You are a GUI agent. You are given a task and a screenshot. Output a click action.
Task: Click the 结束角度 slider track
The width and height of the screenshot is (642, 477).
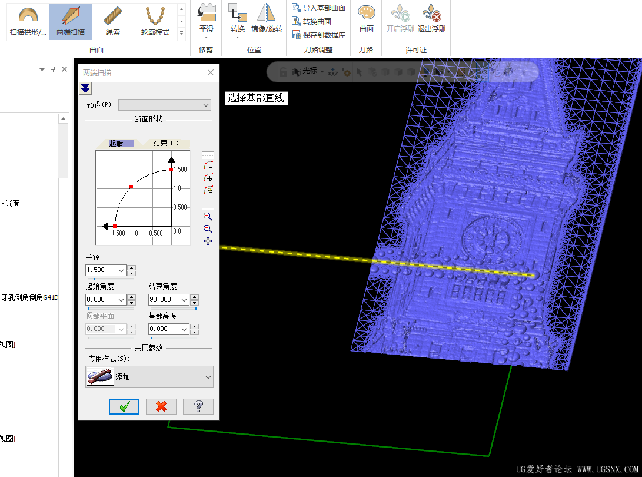[x=174, y=309]
